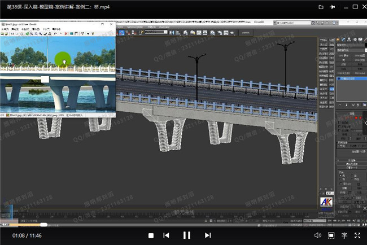Switch to the Hierarchy command panel tab
Image resolution: width=367 pixels, height=245 pixels.
pyautogui.click(x=349, y=40)
